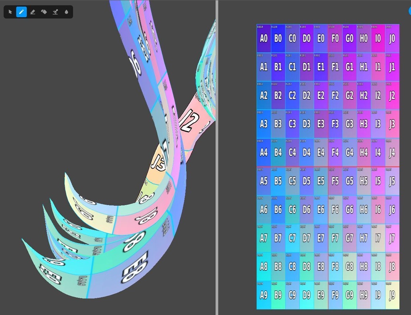Image resolution: width=411 pixels, height=315 pixels.
Task: Click cell J7 in the UV grid
Action: coord(392,238)
